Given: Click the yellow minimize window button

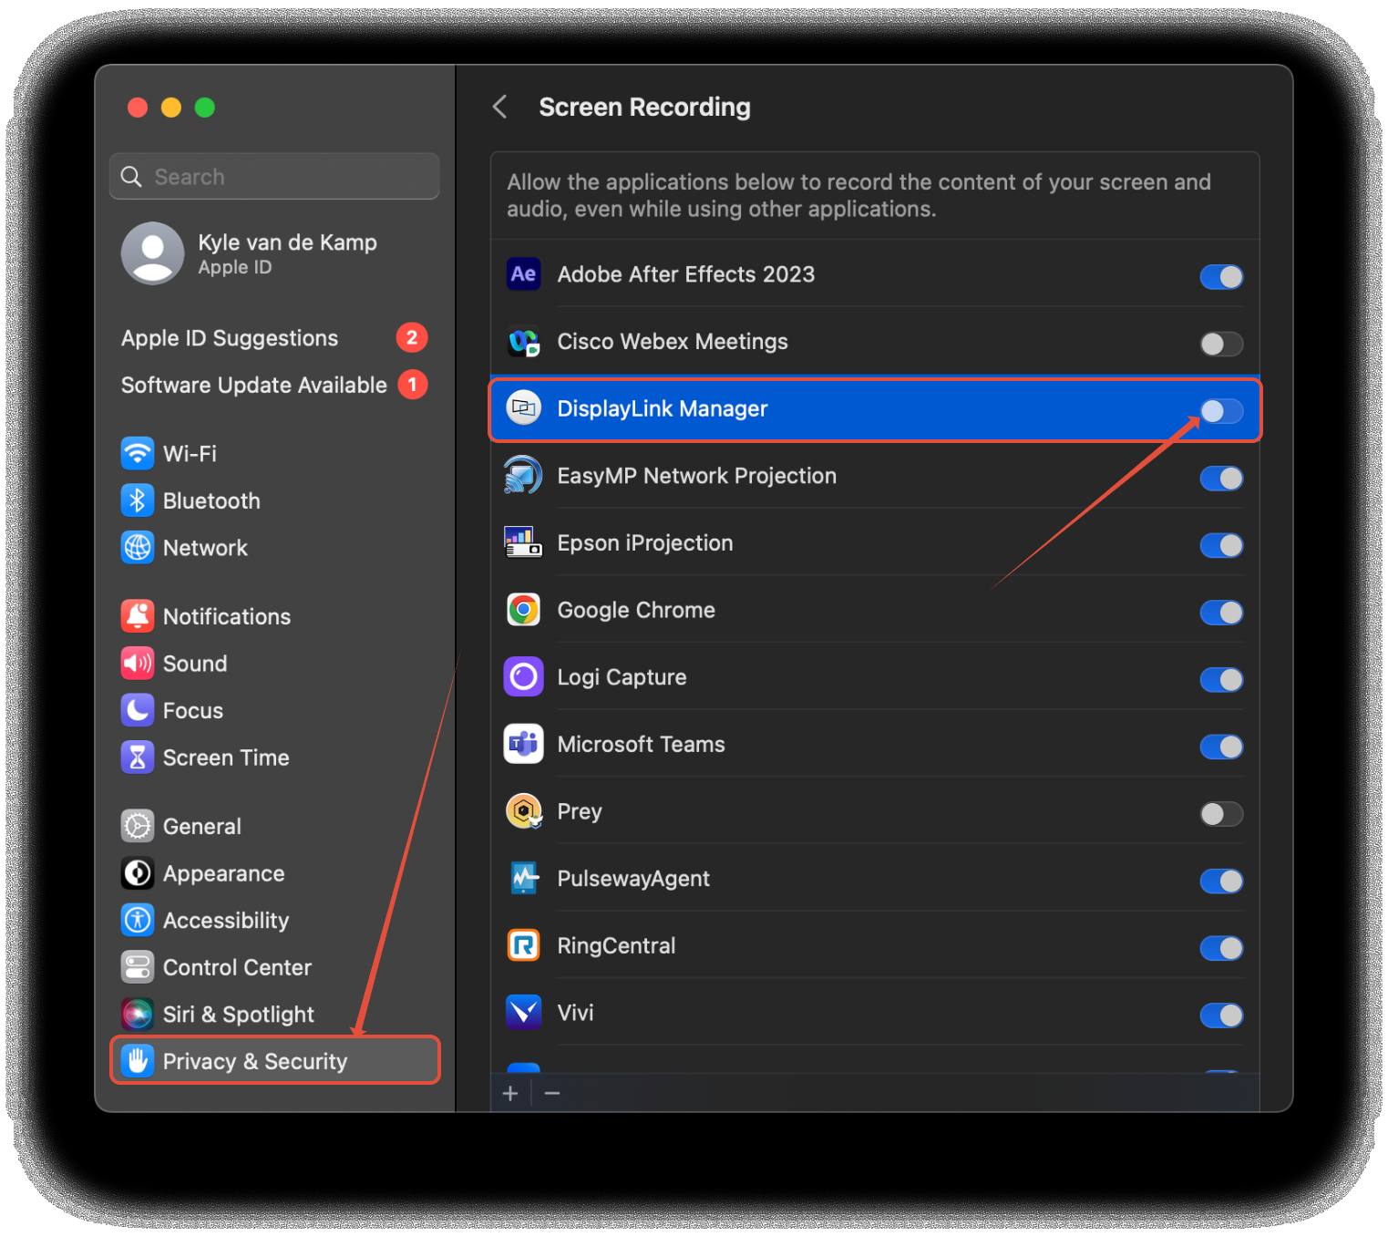Looking at the screenshot, I should click(x=171, y=108).
